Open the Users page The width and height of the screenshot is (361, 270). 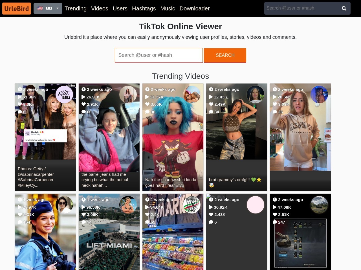click(x=120, y=8)
